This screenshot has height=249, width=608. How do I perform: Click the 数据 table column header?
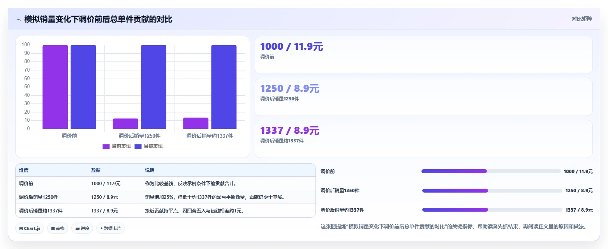(x=96, y=170)
